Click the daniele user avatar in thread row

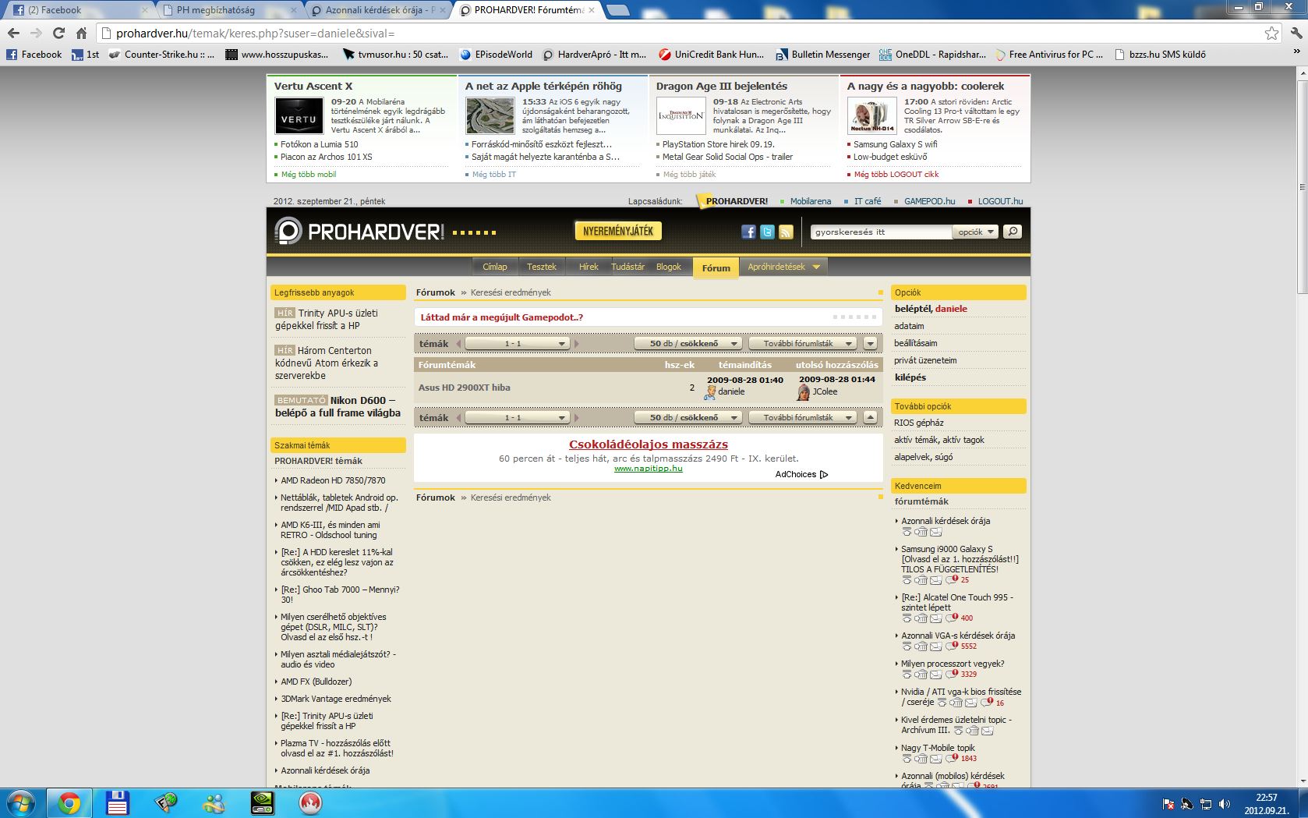tap(710, 392)
